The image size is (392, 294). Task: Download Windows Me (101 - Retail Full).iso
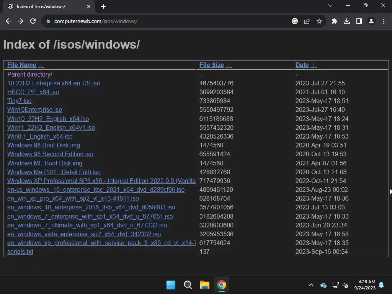coord(54,172)
